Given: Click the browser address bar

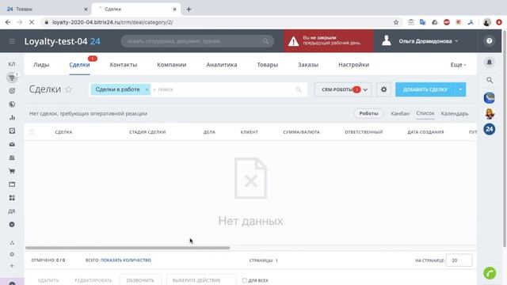Looking at the screenshot, I should click(x=220, y=22).
